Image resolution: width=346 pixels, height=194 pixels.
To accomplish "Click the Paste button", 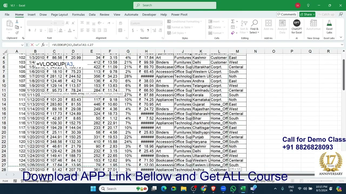I will tap(9, 26).
